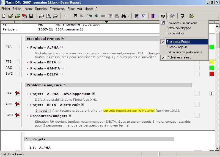Image resolution: width=220 pixels, height=157 pixels.
Task: Open the dropdown arrow next to binoculars
Action: (x=128, y=16)
